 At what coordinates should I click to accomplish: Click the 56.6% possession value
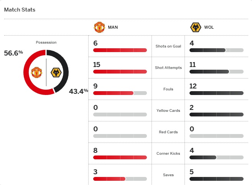(x=13, y=53)
